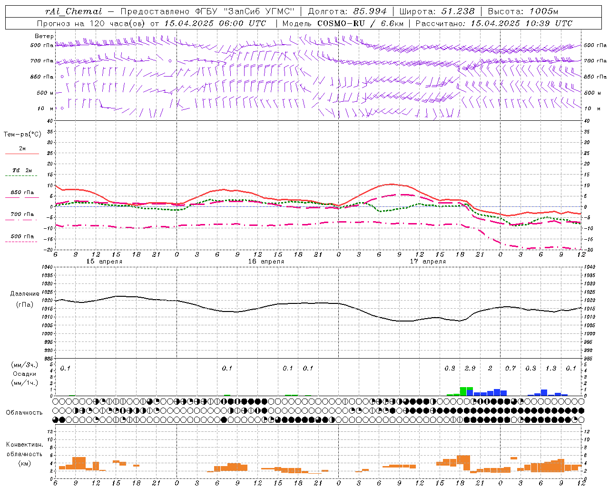Click the (мм/1ч.) precipitation unit label
The height and width of the screenshot is (487, 609).
[x=24, y=383]
